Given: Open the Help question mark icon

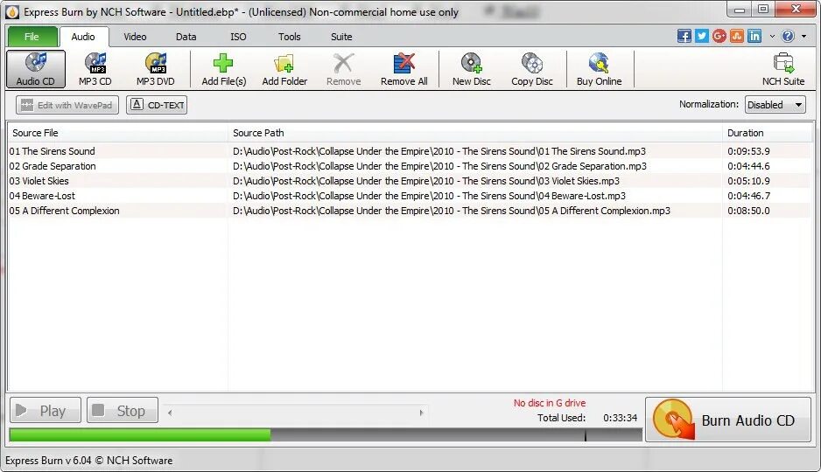Looking at the screenshot, I should (x=788, y=36).
